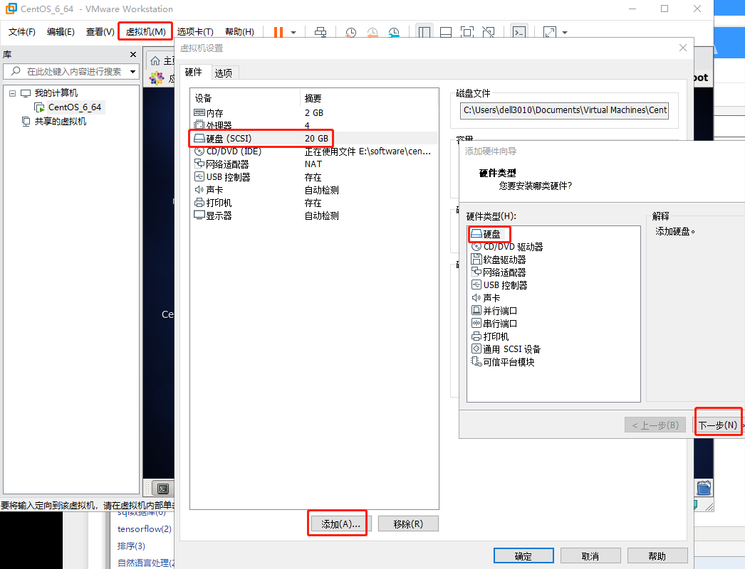Open the 排序(3) category link
Viewport: 745px width, 569px height.
tap(131, 546)
